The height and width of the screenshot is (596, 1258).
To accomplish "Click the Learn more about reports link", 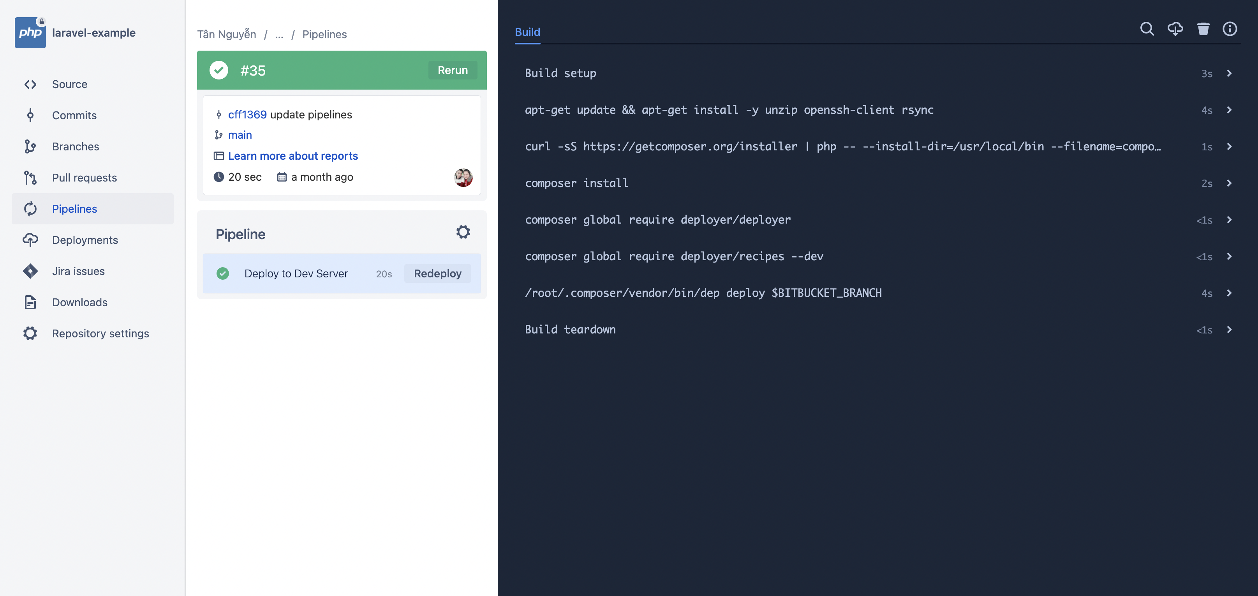I will (293, 155).
